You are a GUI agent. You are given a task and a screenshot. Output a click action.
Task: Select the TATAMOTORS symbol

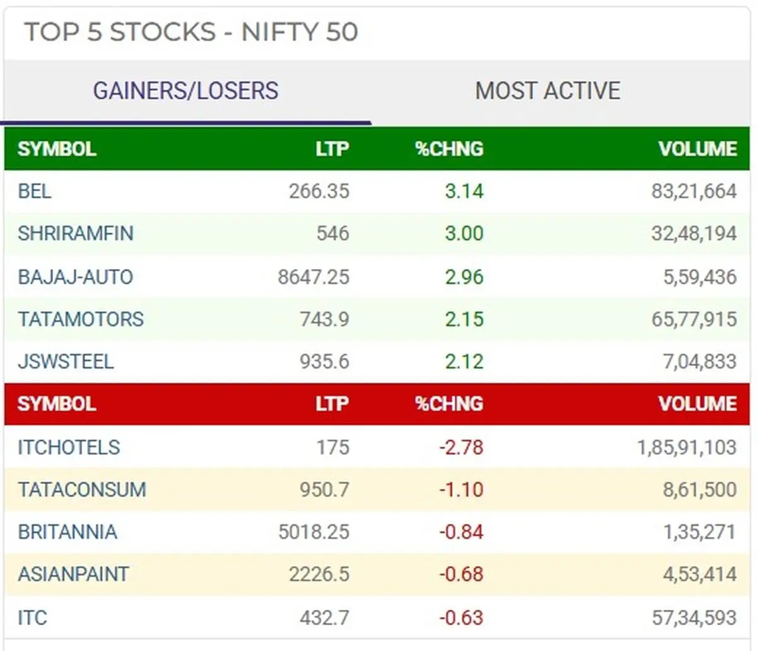pos(79,320)
